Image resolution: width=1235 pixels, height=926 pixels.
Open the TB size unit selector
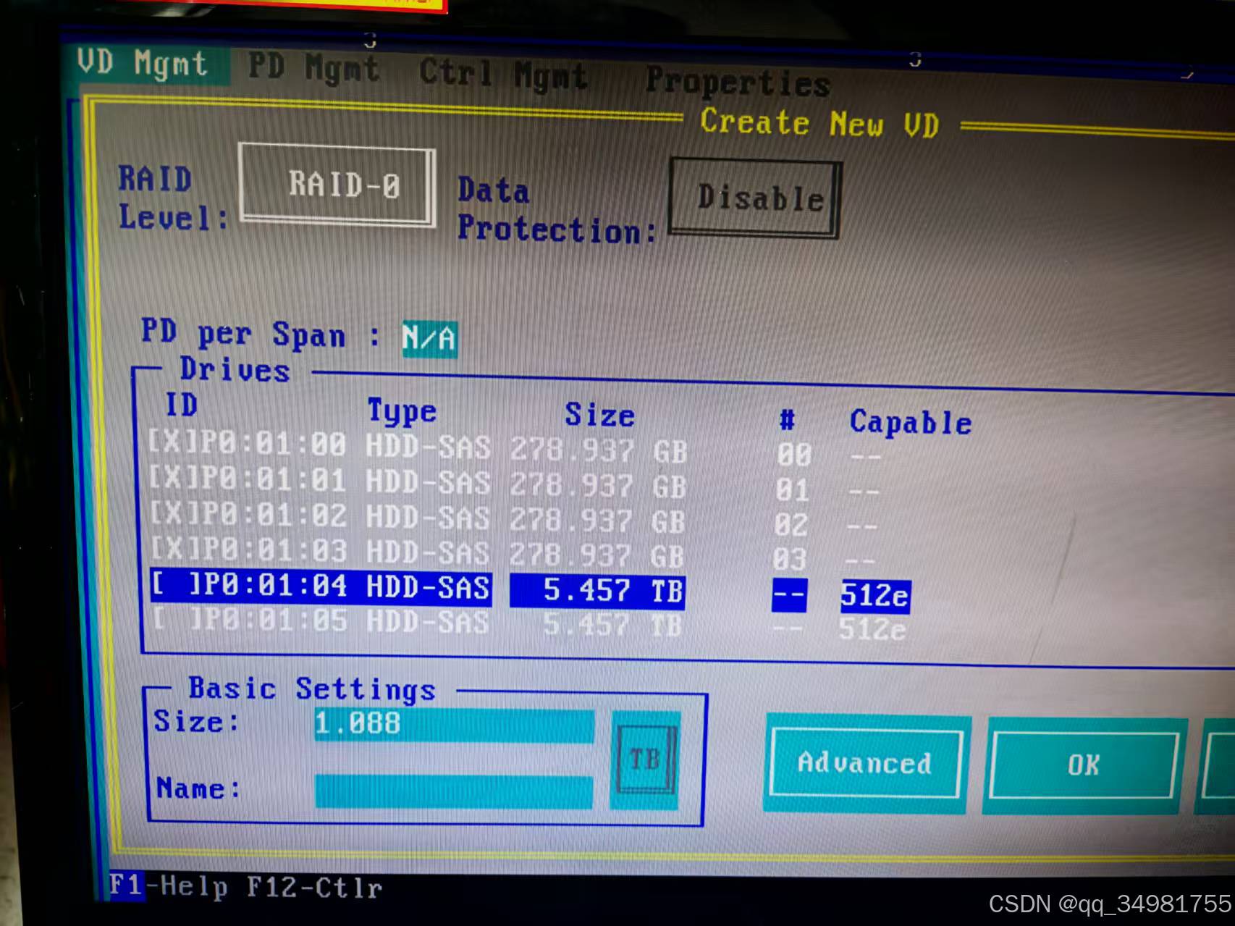click(645, 760)
